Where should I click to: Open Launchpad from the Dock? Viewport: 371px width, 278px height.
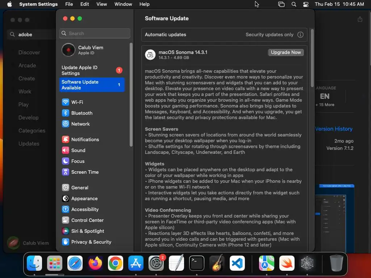point(55,263)
